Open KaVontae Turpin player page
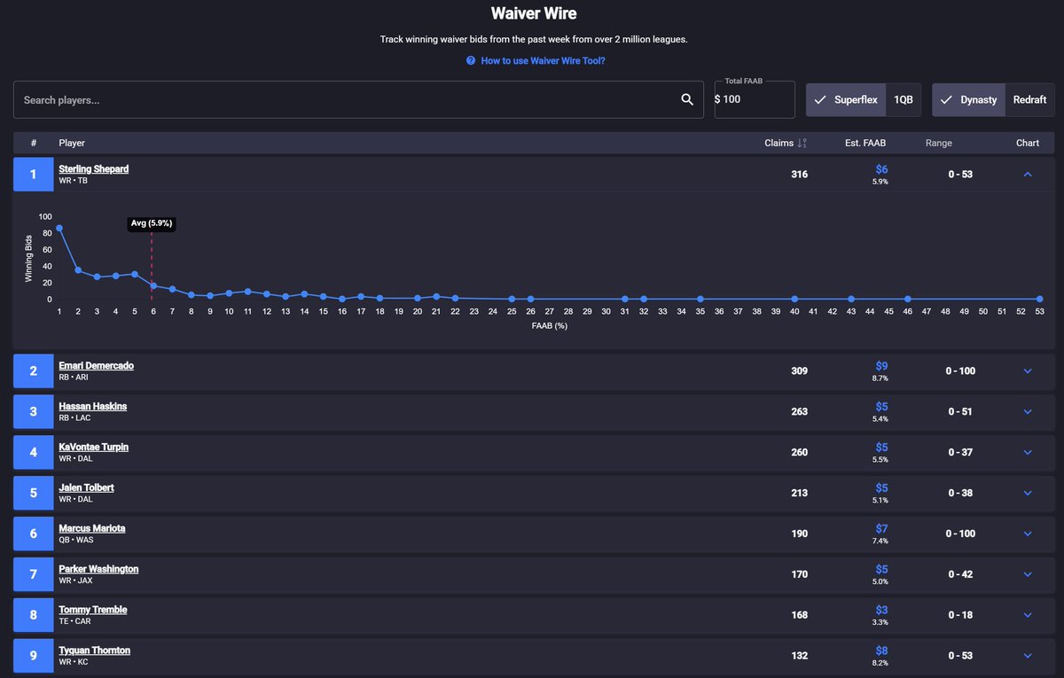Viewport: 1064px width, 678px height. coord(94,447)
